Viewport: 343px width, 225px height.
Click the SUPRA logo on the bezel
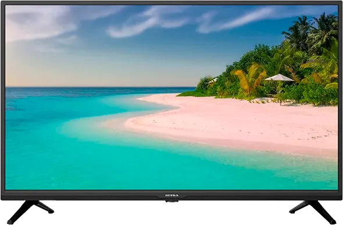[172, 195]
